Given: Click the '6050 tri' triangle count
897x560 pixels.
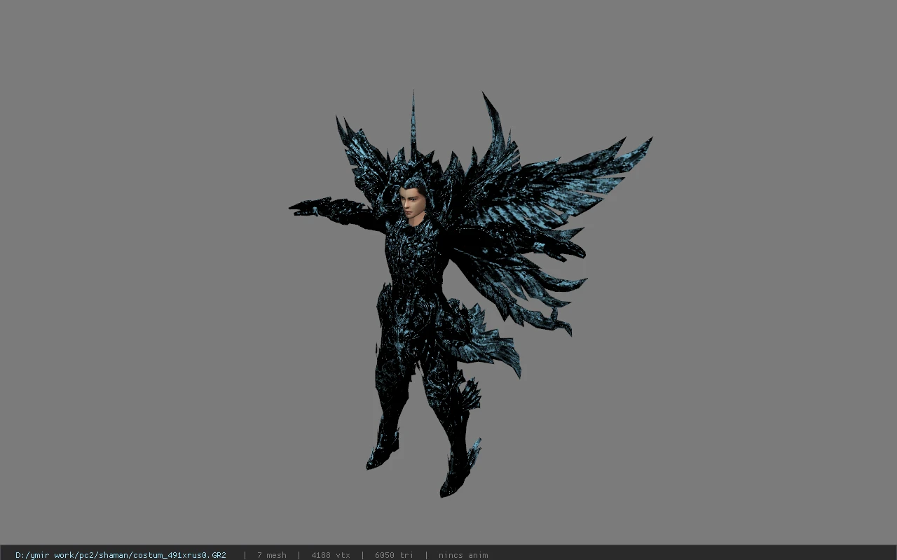Looking at the screenshot, I should [394, 555].
